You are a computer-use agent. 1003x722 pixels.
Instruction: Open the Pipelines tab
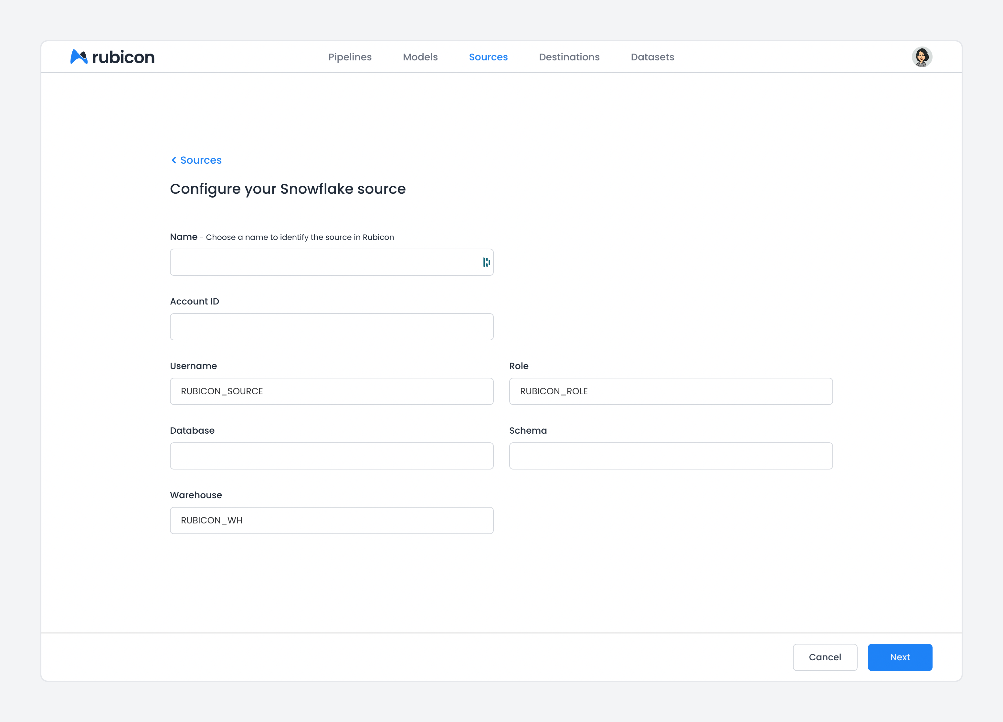point(350,57)
